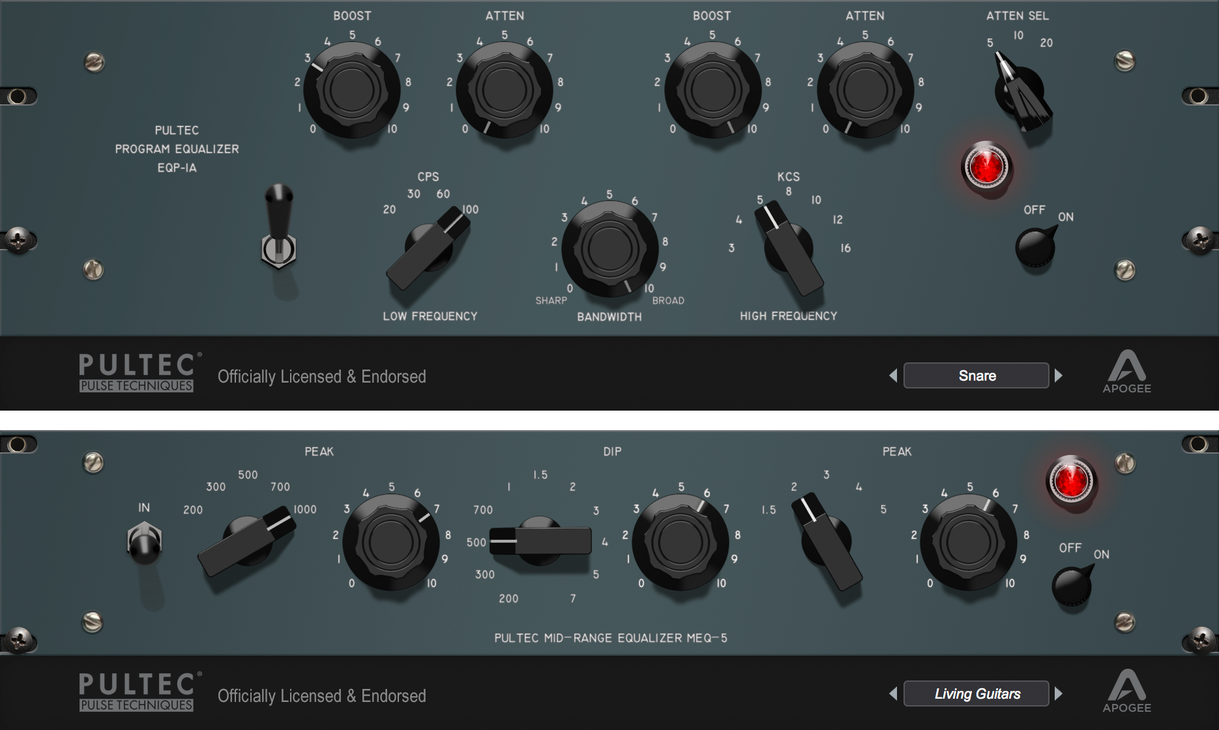Click the Apogee logo on the EQP-1A panel

(x=1126, y=372)
